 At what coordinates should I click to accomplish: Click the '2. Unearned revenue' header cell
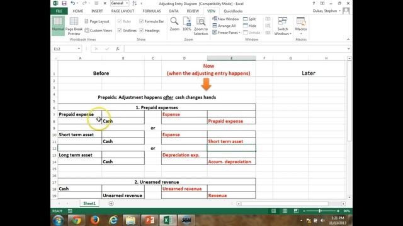point(157,182)
